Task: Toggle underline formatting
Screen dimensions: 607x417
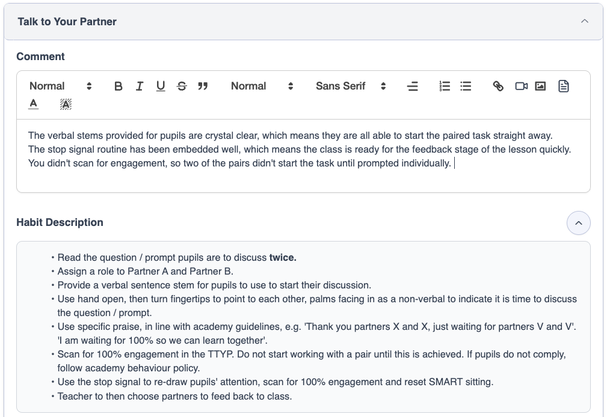Action: tap(161, 86)
